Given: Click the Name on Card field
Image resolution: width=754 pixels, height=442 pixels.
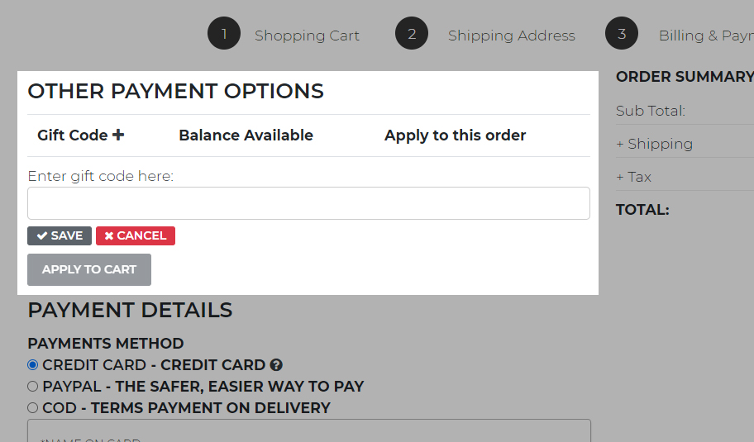Looking at the screenshot, I should (308, 433).
